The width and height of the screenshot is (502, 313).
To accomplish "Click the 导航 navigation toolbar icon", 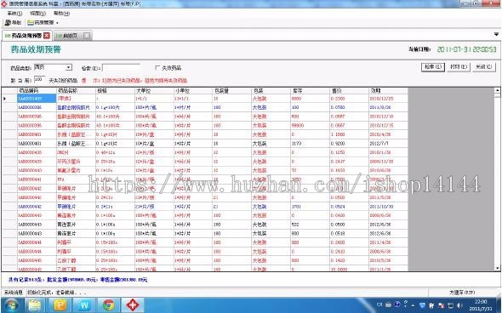I will 13,23.
